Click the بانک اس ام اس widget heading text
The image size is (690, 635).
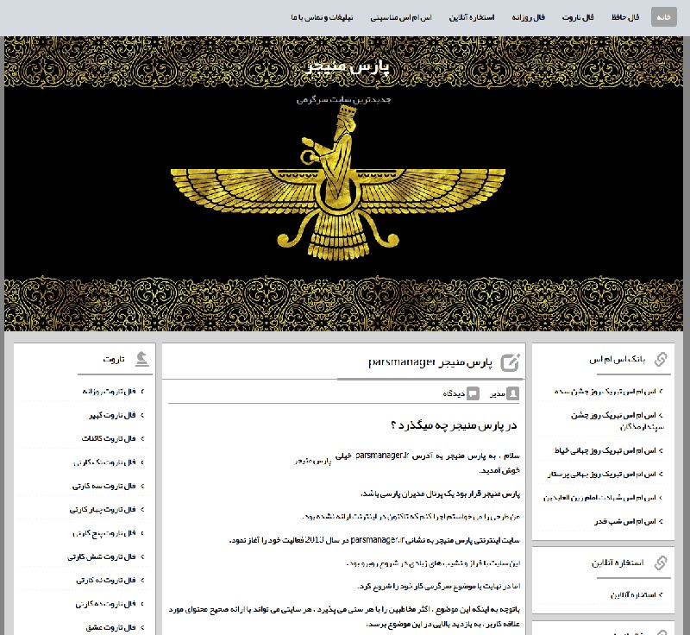617,360
